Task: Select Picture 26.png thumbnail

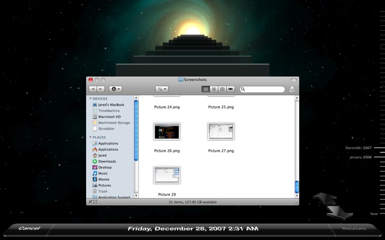Action: tap(167, 131)
